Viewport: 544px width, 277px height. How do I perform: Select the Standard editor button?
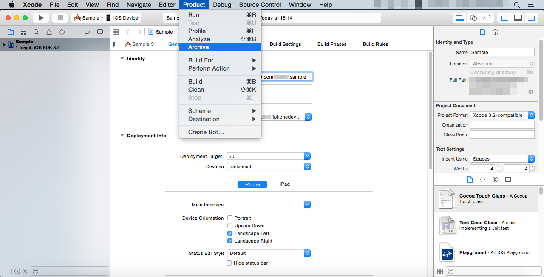459,18
